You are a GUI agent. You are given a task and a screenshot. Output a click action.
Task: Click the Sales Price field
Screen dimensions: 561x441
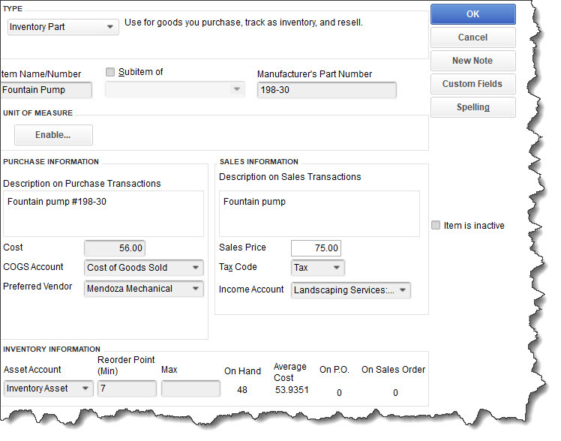coord(316,247)
